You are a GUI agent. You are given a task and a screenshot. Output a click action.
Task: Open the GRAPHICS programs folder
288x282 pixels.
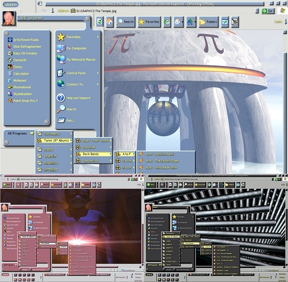click(x=54, y=163)
